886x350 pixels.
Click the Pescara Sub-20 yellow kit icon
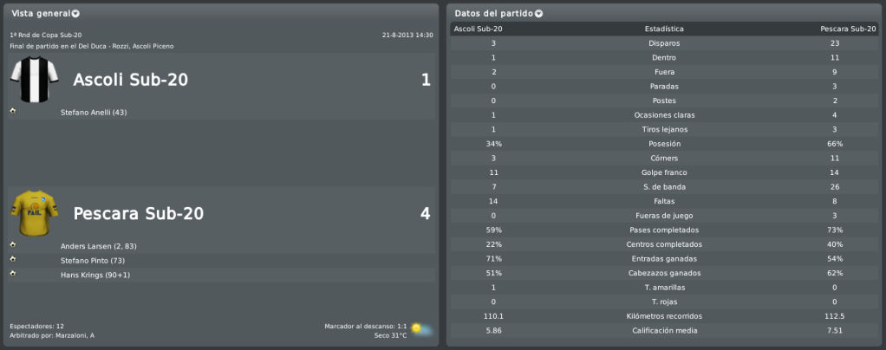click(x=35, y=213)
